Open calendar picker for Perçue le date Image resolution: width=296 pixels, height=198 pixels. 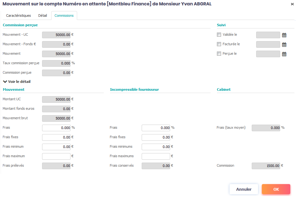(284, 54)
